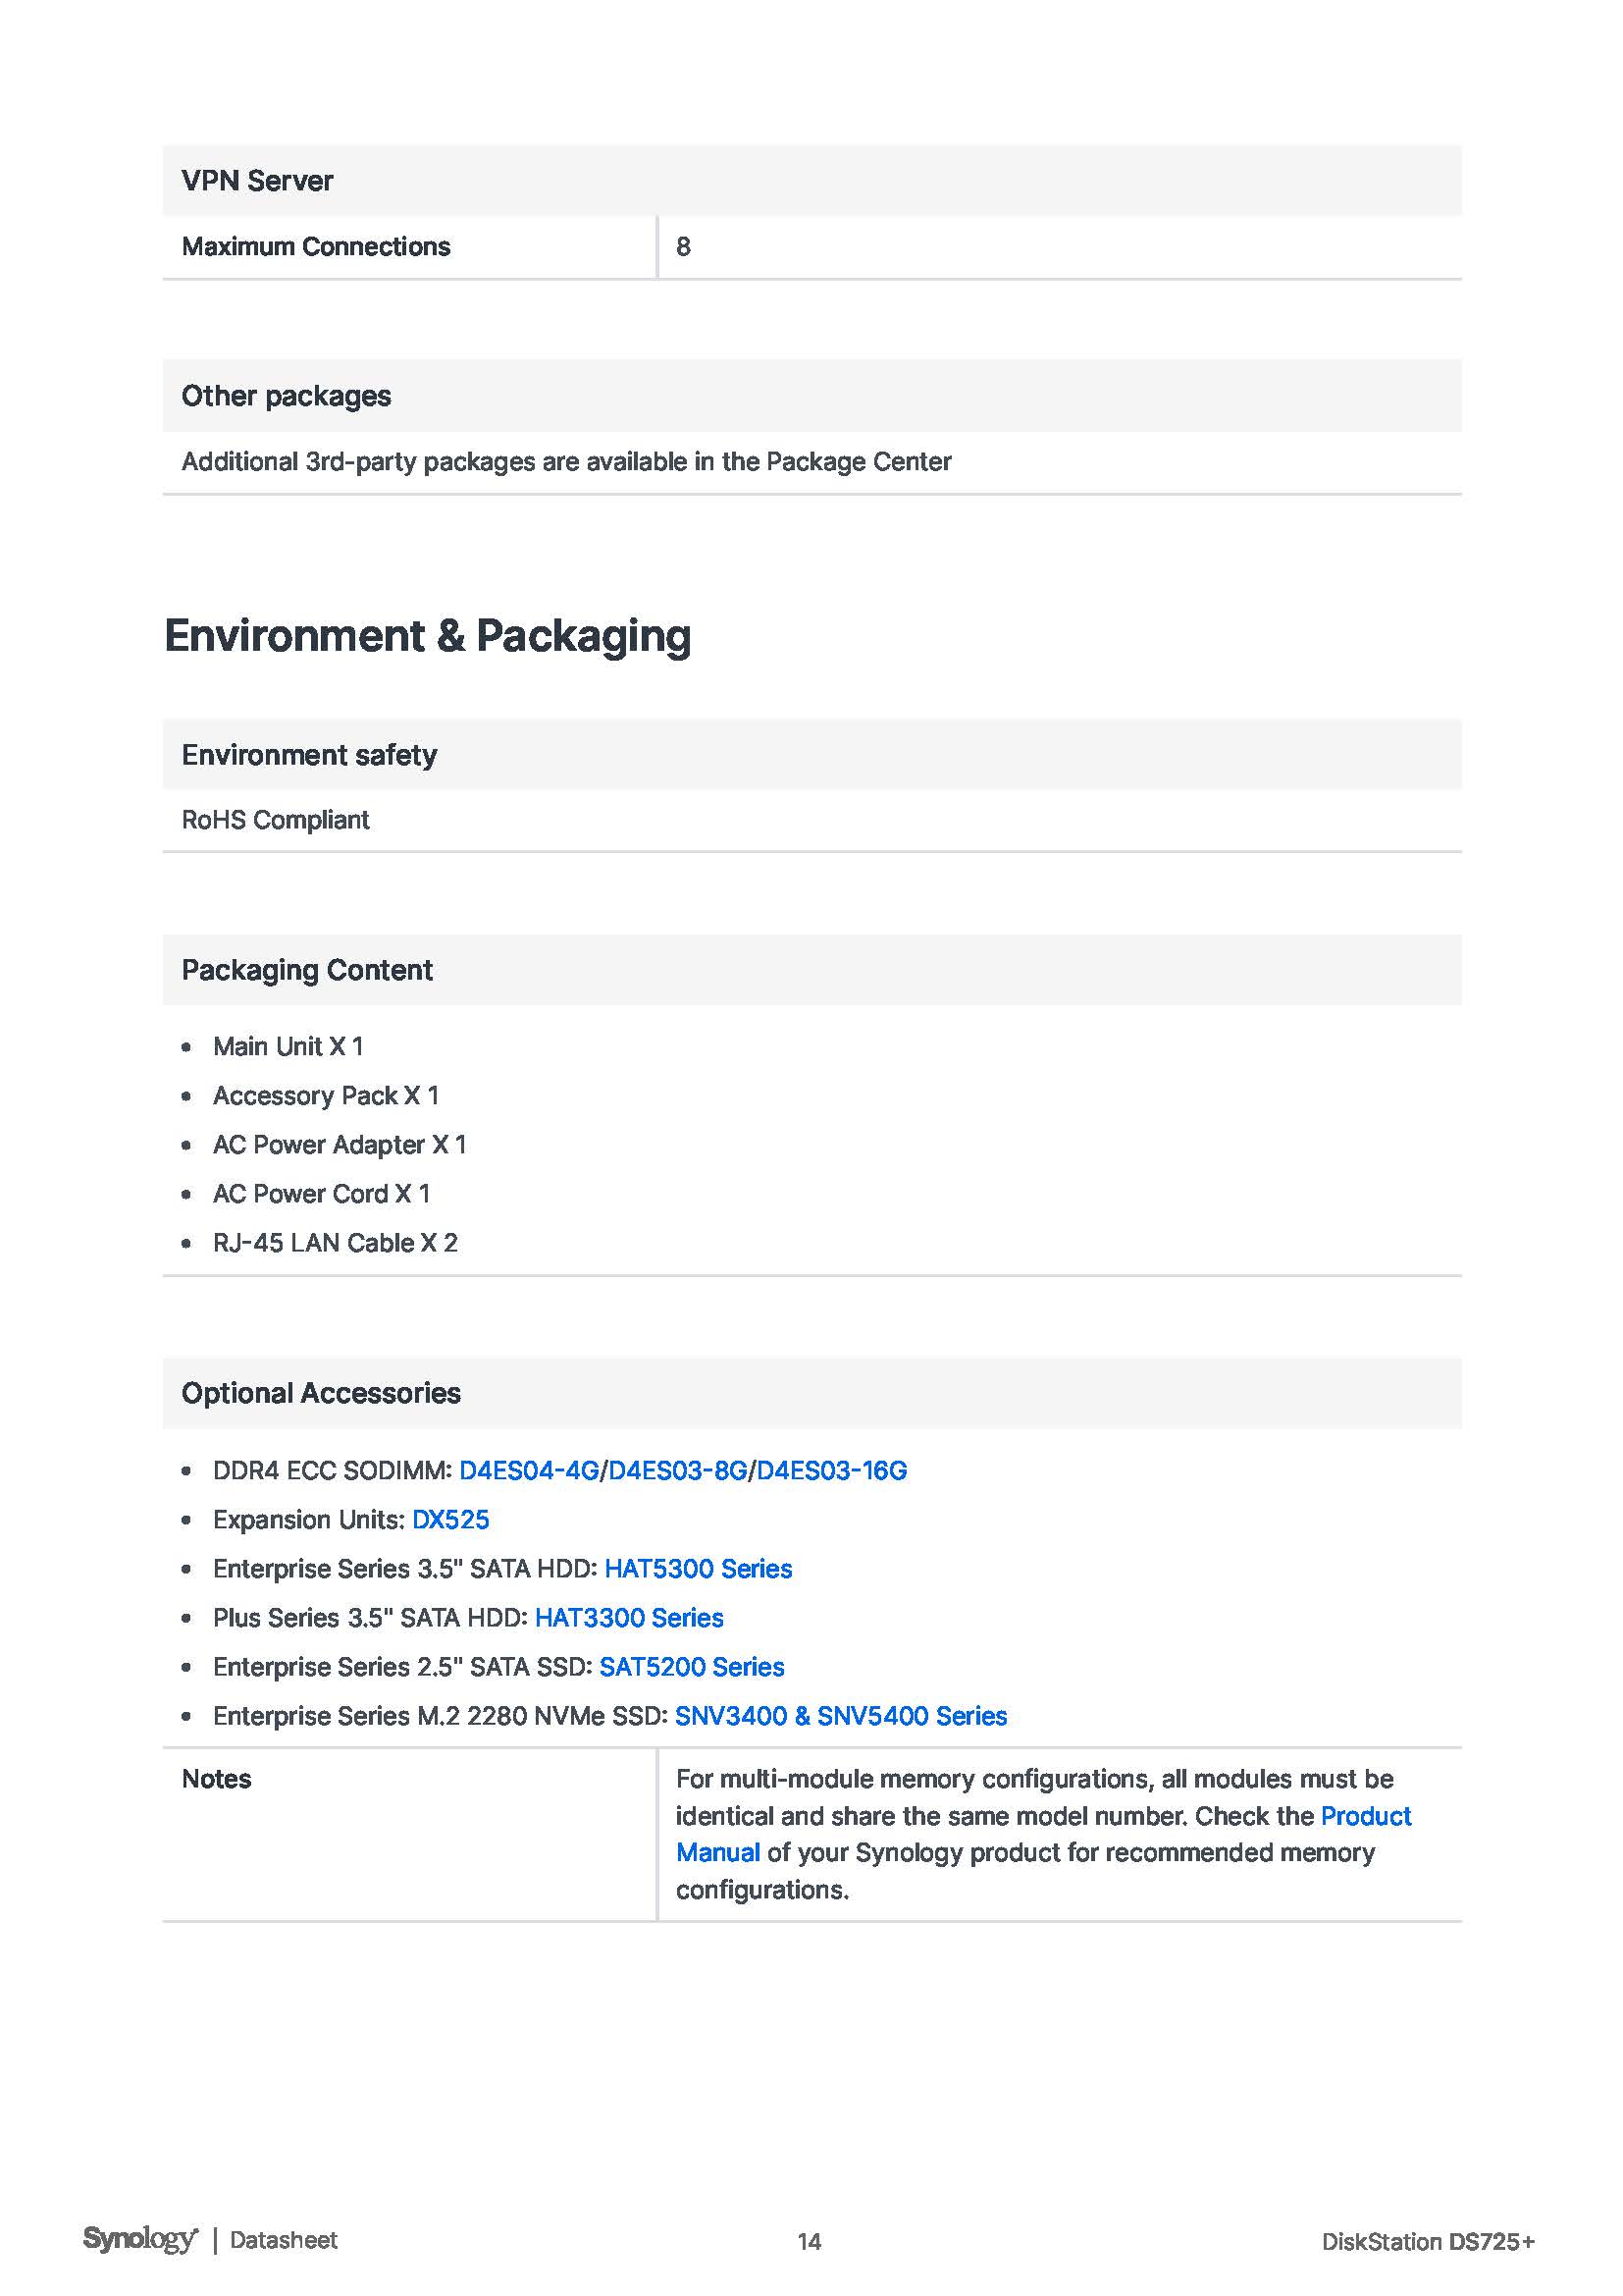
Task: Click the RoHS Compliant text
Action: (276, 820)
